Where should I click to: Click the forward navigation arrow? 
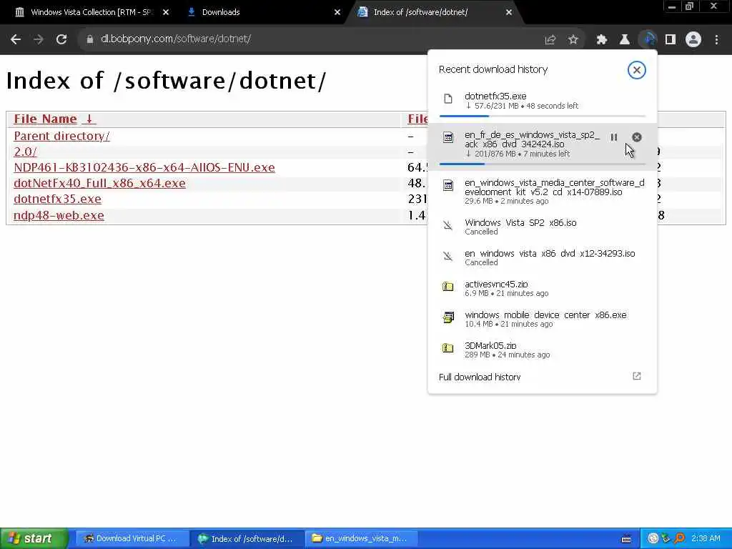[x=39, y=40]
